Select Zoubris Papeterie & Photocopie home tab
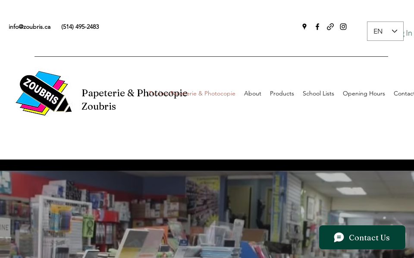 click(x=191, y=93)
